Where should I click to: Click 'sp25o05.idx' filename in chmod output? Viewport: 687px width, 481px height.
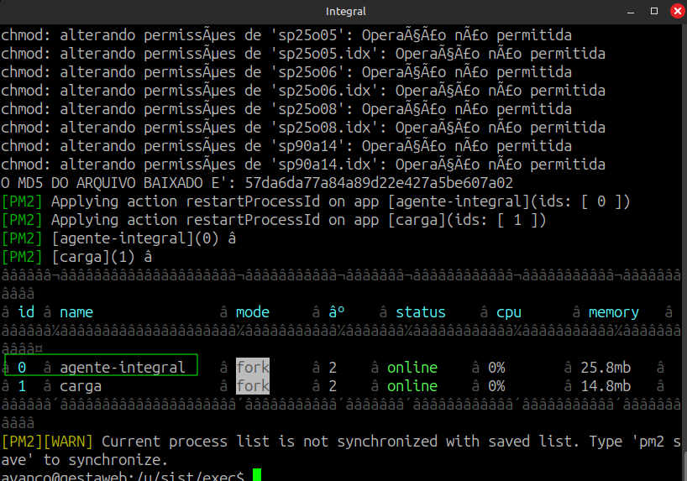[325, 54]
